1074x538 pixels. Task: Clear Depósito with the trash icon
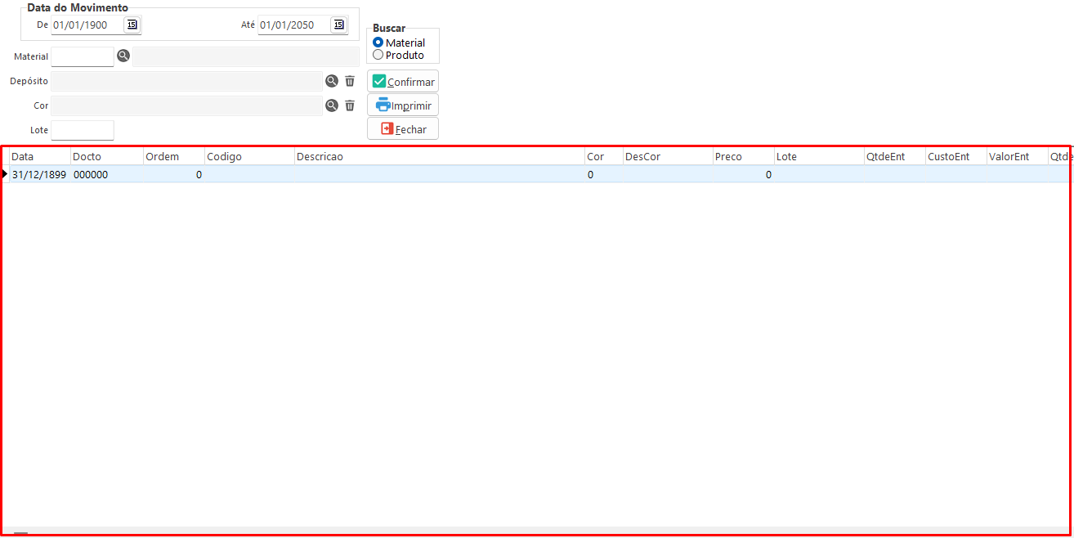pyautogui.click(x=350, y=81)
